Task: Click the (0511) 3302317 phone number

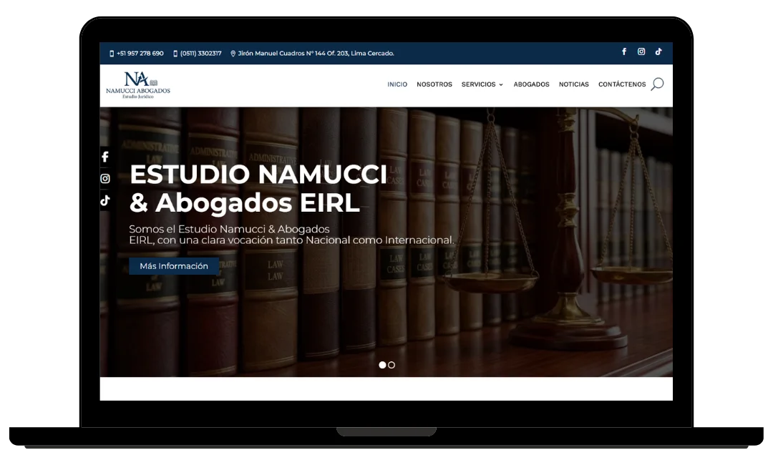Action: [x=200, y=54]
